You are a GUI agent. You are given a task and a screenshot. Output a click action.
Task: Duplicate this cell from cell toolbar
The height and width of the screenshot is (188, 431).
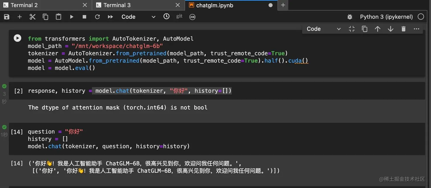point(365,29)
